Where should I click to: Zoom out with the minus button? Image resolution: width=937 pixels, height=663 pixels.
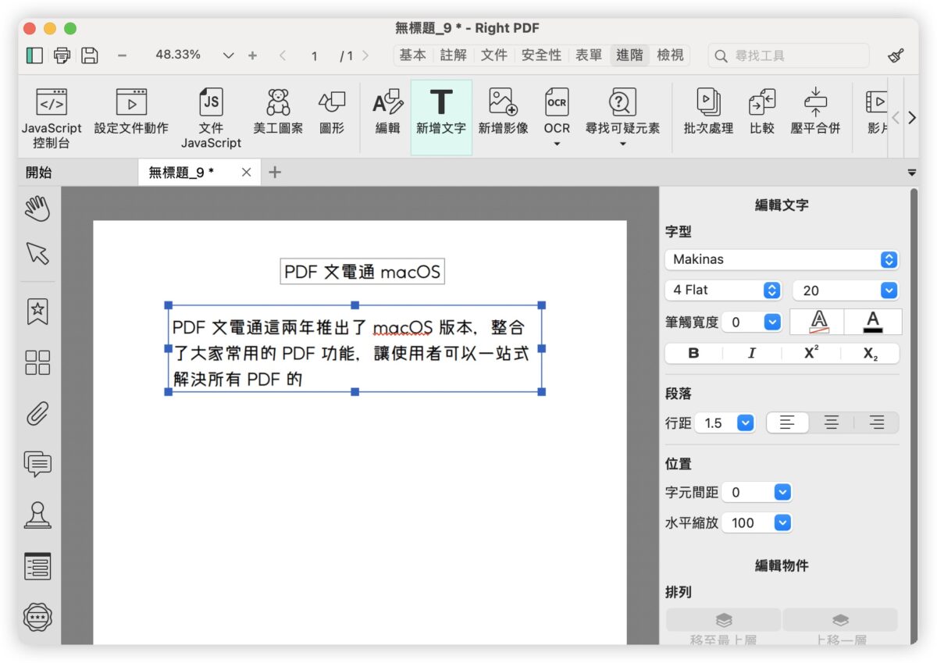123,55
